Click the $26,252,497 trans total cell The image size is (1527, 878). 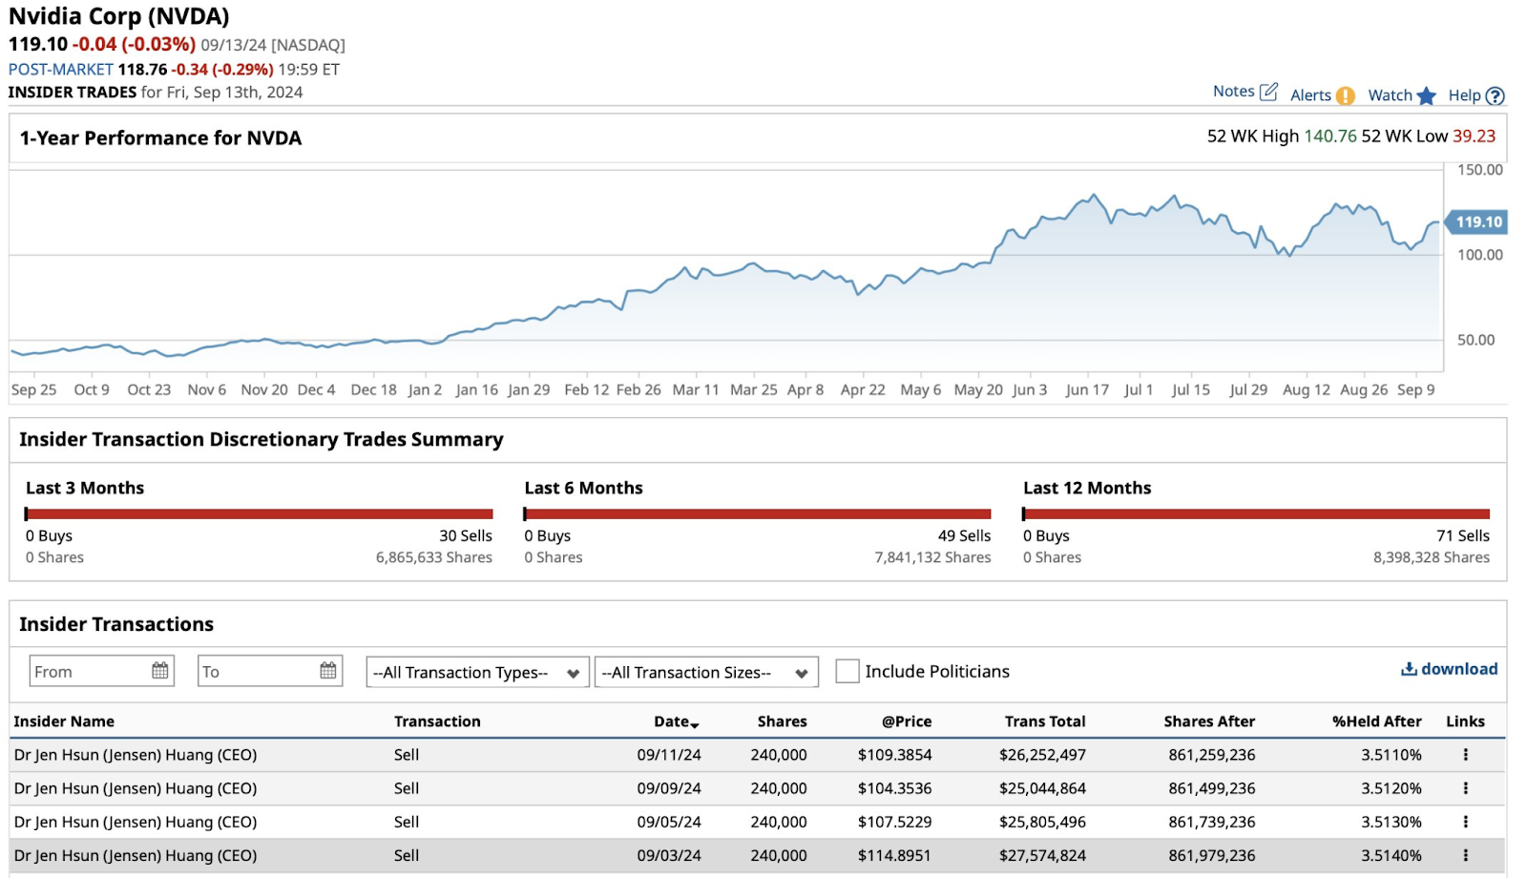(x=1042, y=755)
